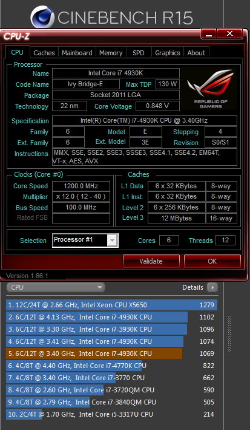Expand the Cinebench CPU ranking dropdown
The image size is (250, 430).
(56, 287)
